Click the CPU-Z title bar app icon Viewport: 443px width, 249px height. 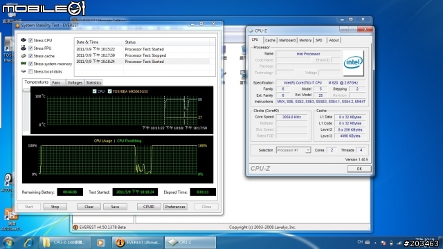[x=251, y=30]
